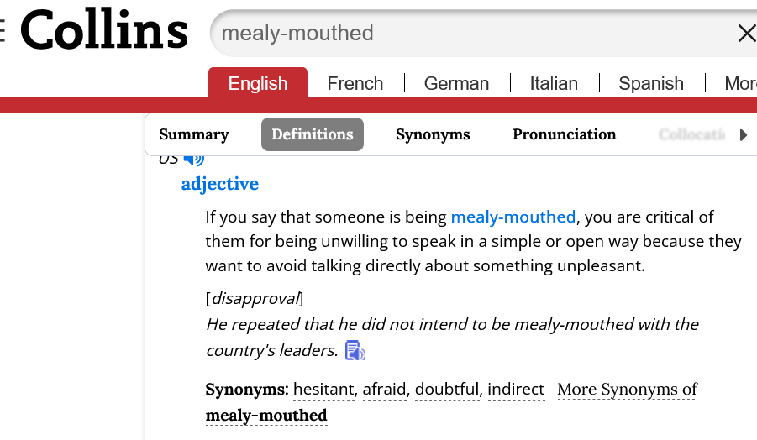Open the hamburger menu beside Collins logo
This screenshot has width=757, height=440.
point(3,31)
